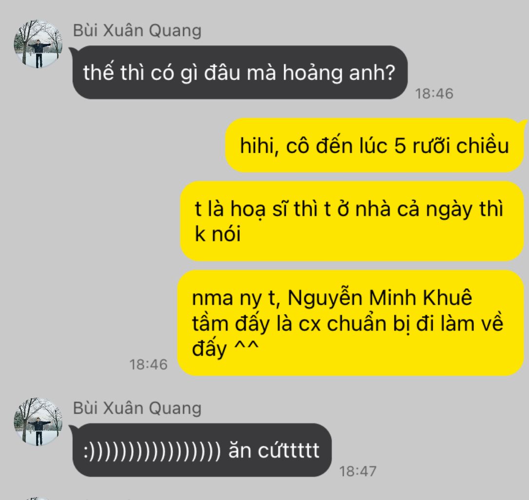
Task: Select the dark ":))) ăn cứtttt" bubble
Action: tap(202, 450)
